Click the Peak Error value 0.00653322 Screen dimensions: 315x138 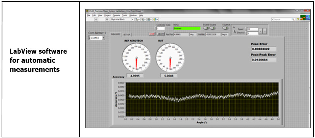[x=264, y=49]
